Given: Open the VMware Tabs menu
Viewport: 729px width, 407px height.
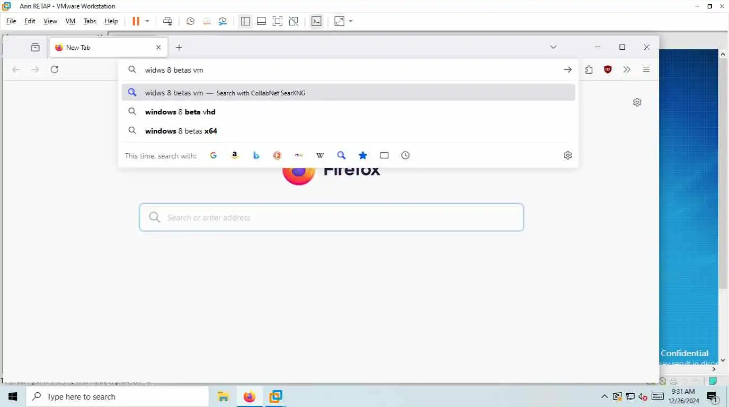Looking at the screenshot, I should coord(90,21).
